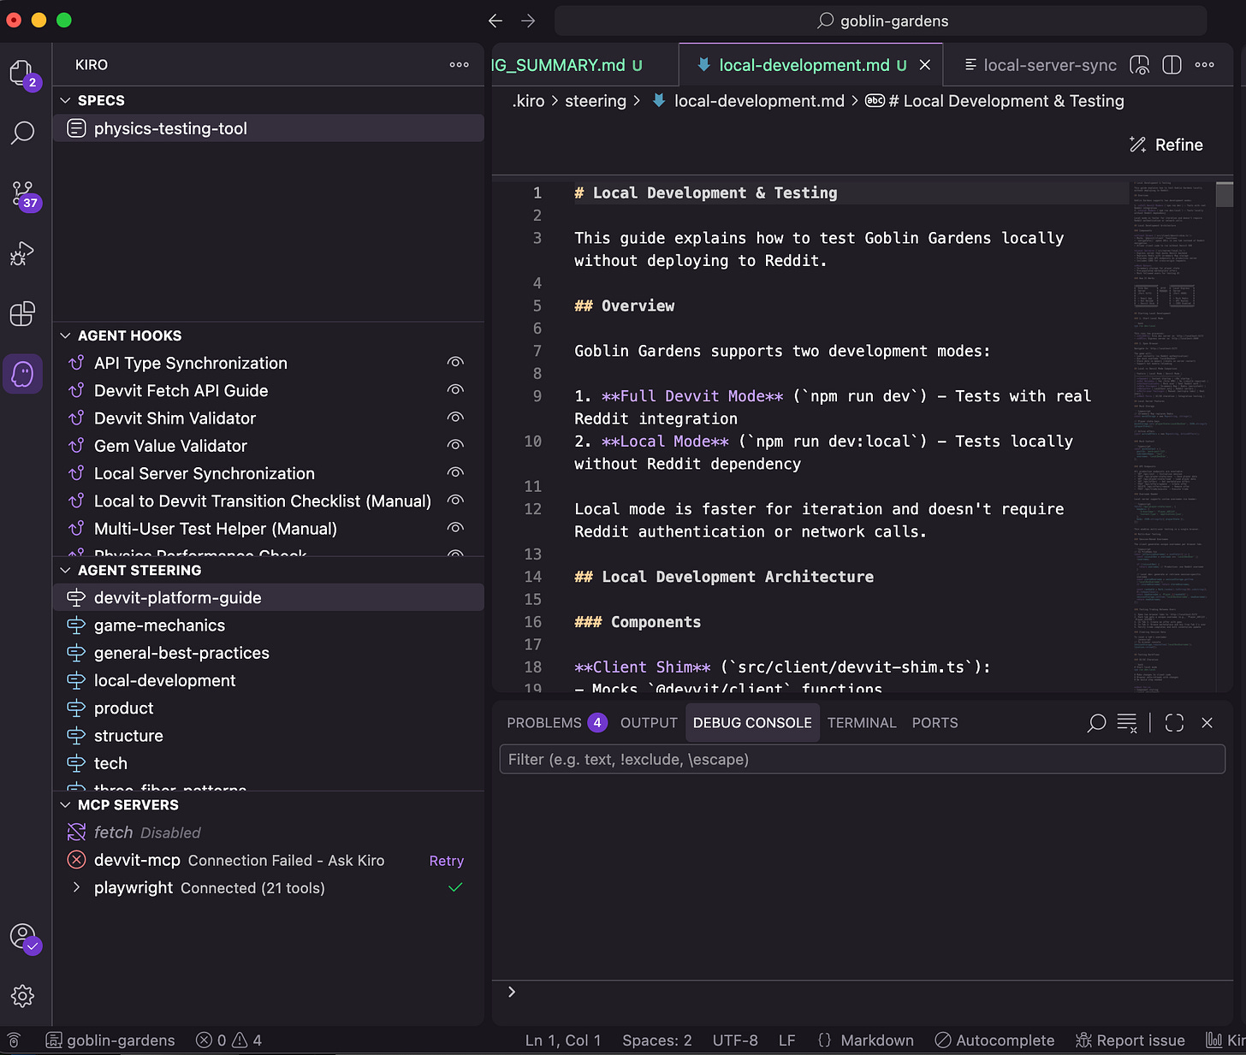Open the Kiro panel more actions menu
Image resolution: width=1246 pixels, height=1055 pixels.
[x=460, y=65]
